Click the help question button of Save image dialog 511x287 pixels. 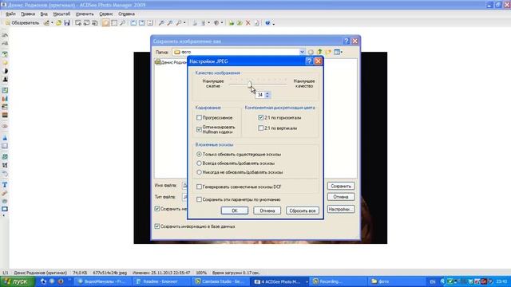[x=347, y=41]
